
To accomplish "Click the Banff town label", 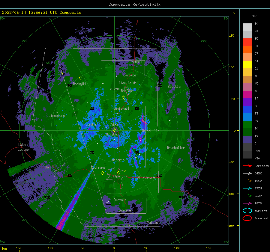I will pos(49,167).
